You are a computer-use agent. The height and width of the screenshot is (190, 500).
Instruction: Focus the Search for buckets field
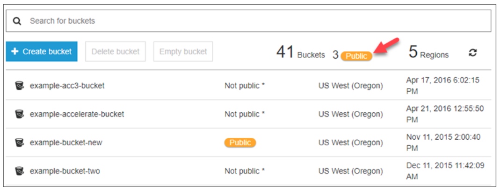coord(253,21)
